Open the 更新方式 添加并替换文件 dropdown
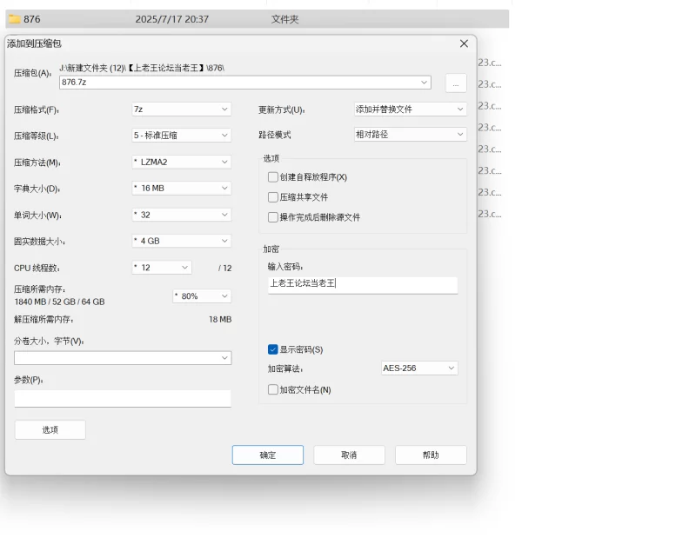The width and height of the screenshot is (696, 551). tap(410, 109)
